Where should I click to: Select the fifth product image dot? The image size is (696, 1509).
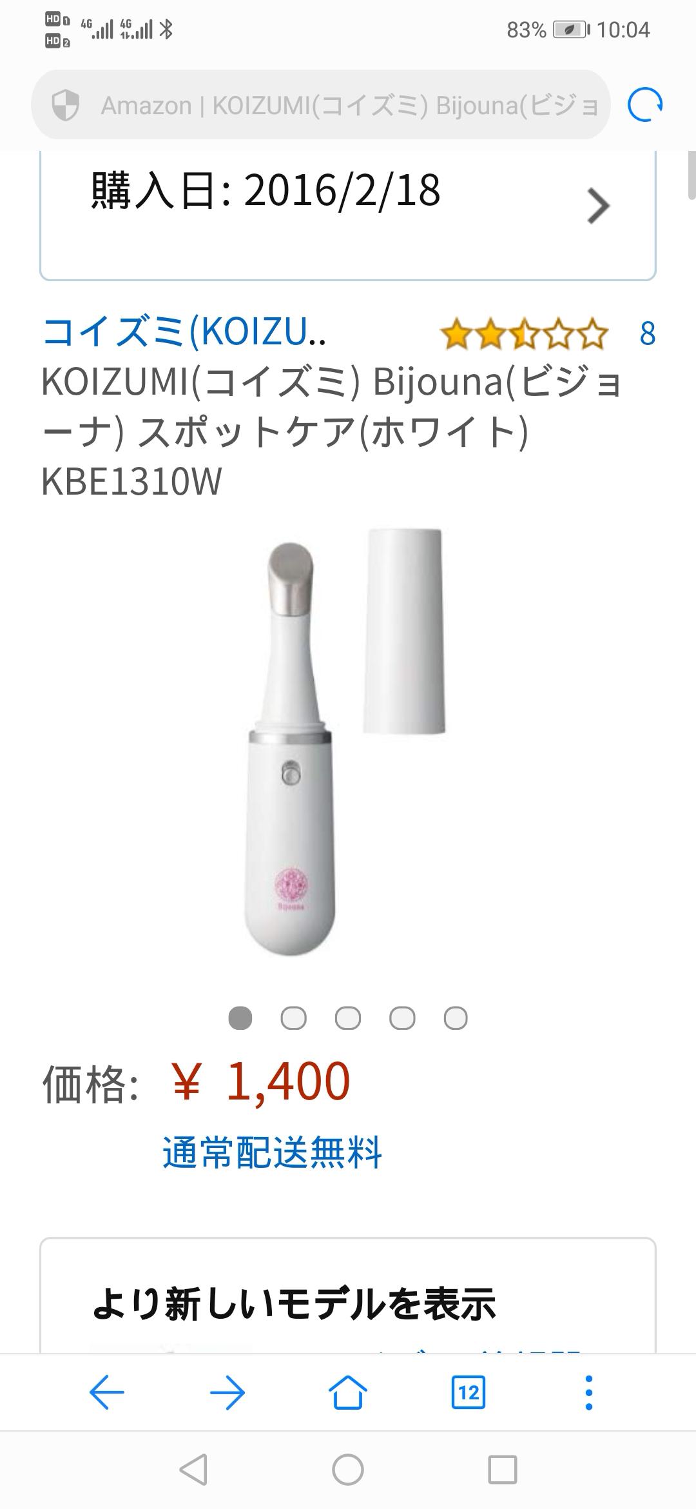pyautogui.click(x=456, y=1018)
